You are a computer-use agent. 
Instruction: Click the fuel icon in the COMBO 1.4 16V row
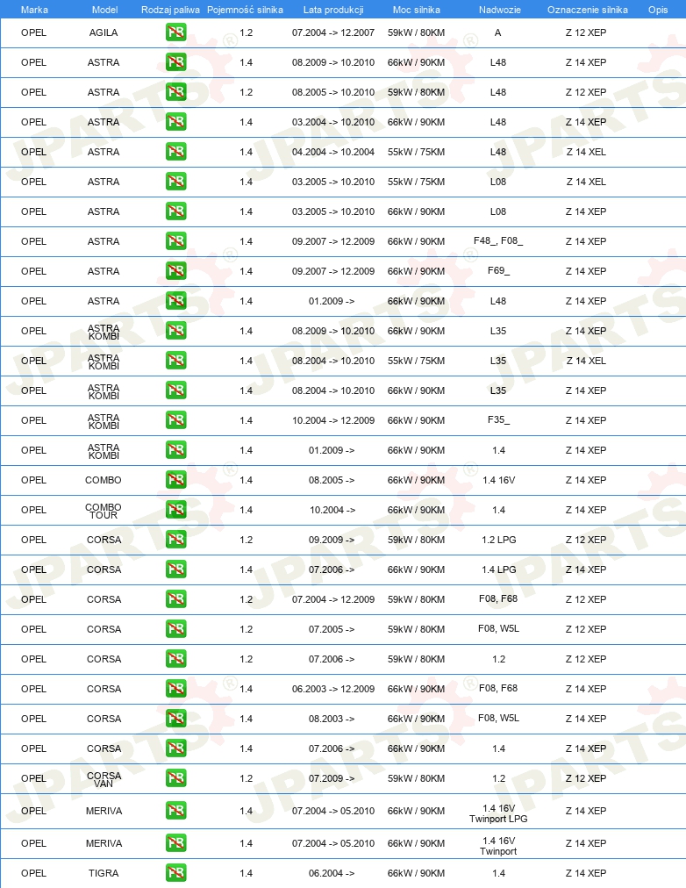coord(176,480)
